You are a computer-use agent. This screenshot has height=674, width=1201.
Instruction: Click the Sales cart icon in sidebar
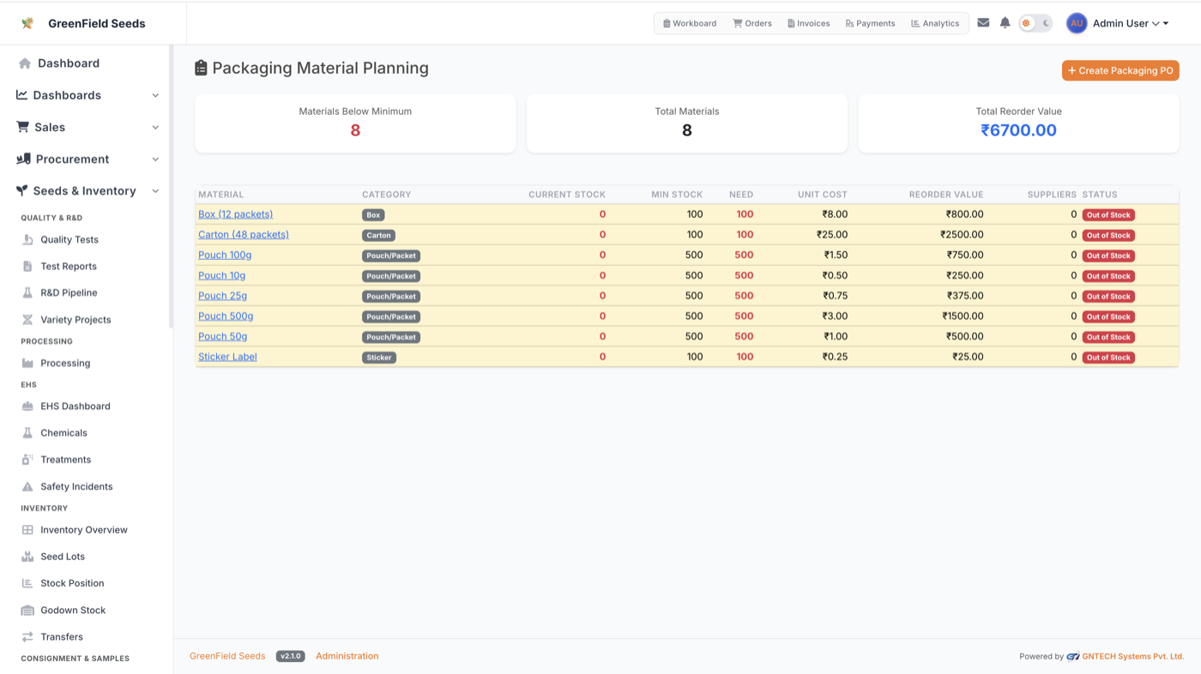click(22, 127)
